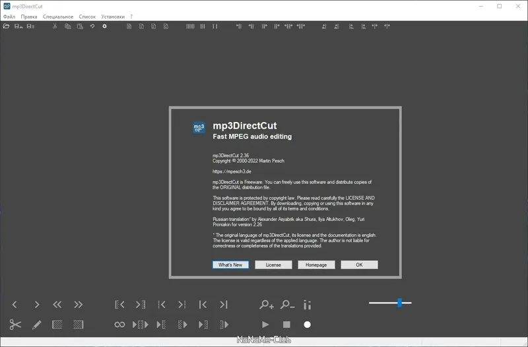Click the What's New button
This screenshot has width=528, height=347.
pos(230,265)
